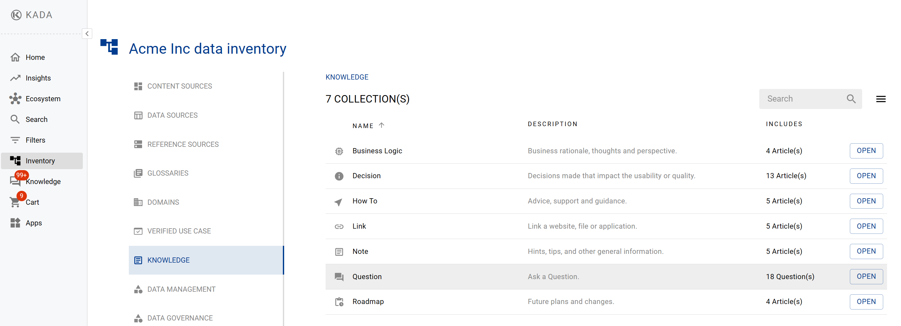Click into the collections Search field
Viewport: 901px width, 326px height.
[803, 99]
